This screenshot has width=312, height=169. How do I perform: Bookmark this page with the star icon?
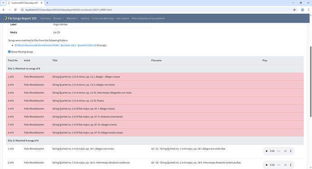click(x=294, y=10)
